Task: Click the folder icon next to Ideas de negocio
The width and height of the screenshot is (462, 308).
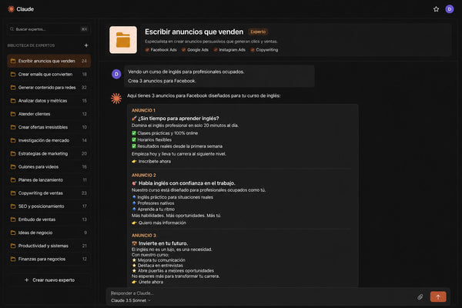Action: (x=13, y=233)
